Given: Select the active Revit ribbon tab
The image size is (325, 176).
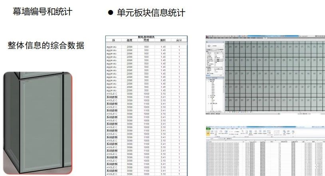Looking at the screenshot, I should (265, 38).
